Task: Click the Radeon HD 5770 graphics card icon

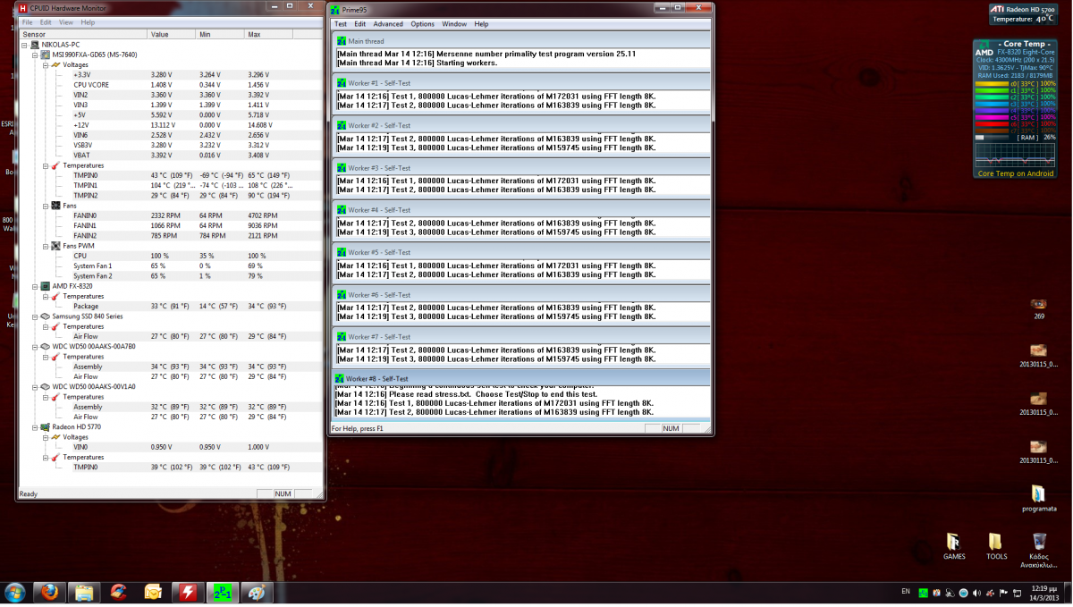Action: click(x=46, y=427)
